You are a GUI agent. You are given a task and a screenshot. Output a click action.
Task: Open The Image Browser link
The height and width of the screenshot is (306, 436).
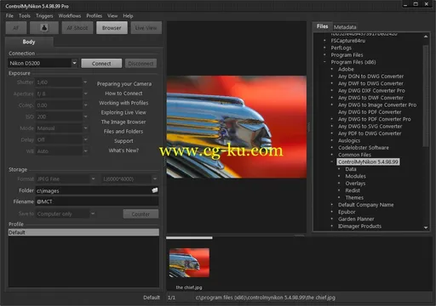(123, 122)
